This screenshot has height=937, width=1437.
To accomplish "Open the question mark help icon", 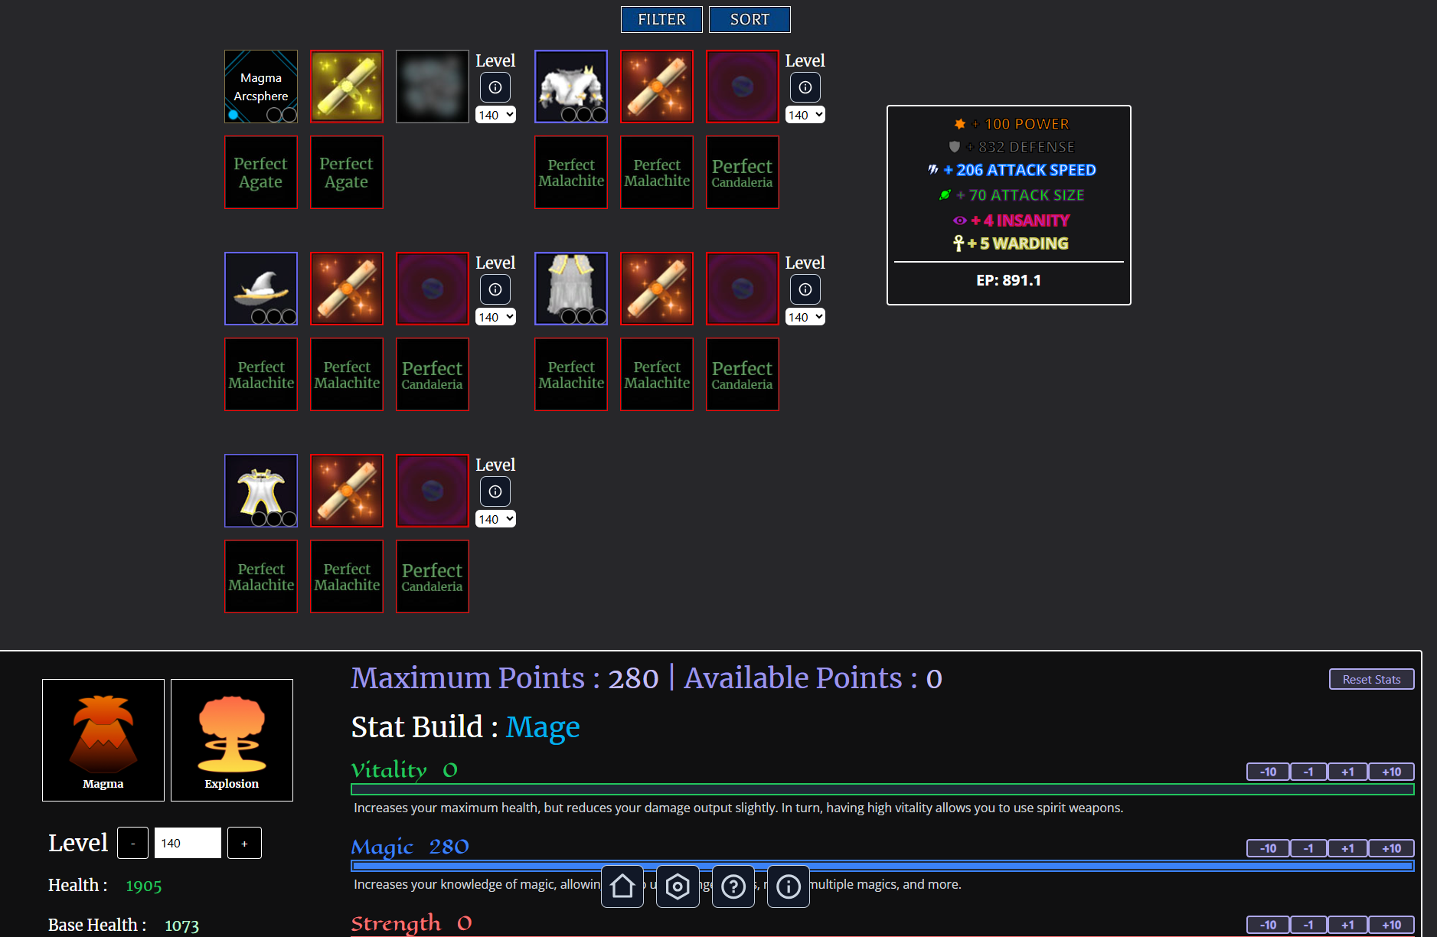I will pyautogui.click(x=733, y=886).
